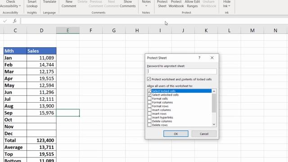Click the Total label cell
288x162 pixels.
(x=15, y=140)
